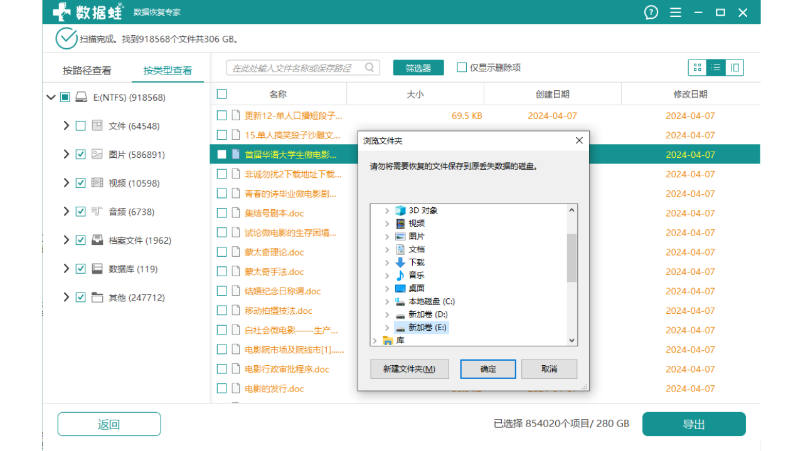Open the help question-mark icon
The height and width of the screenshot is (451, 803).
tap(651, 12)
